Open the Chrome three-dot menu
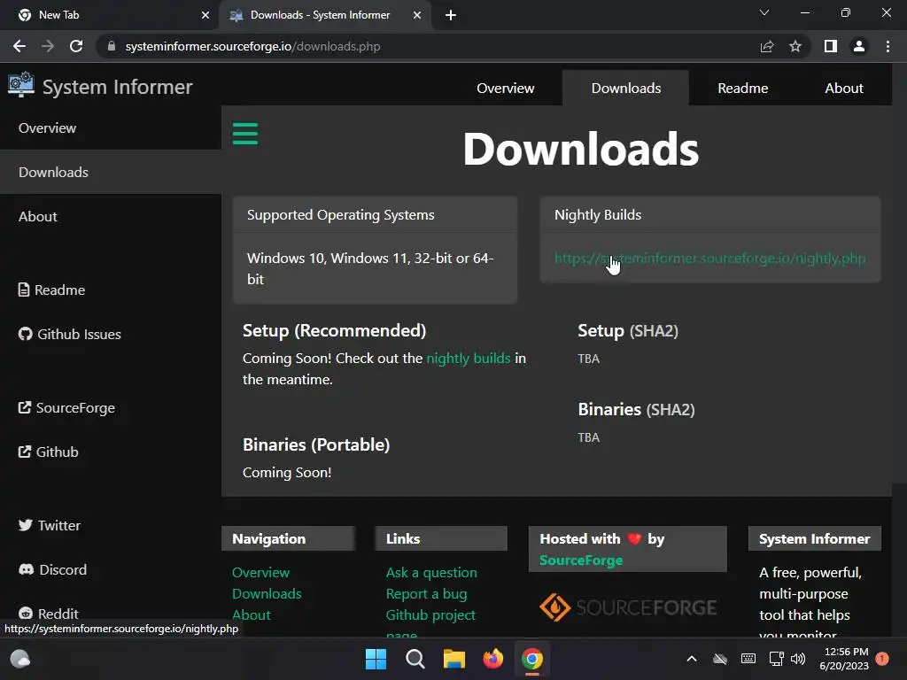The image size is (907, 680). tap(888, 46)
